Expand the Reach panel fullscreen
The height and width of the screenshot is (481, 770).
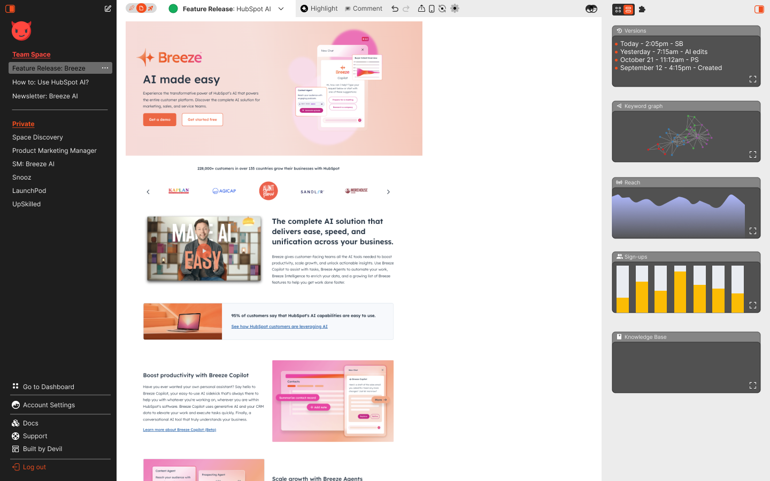753,231
